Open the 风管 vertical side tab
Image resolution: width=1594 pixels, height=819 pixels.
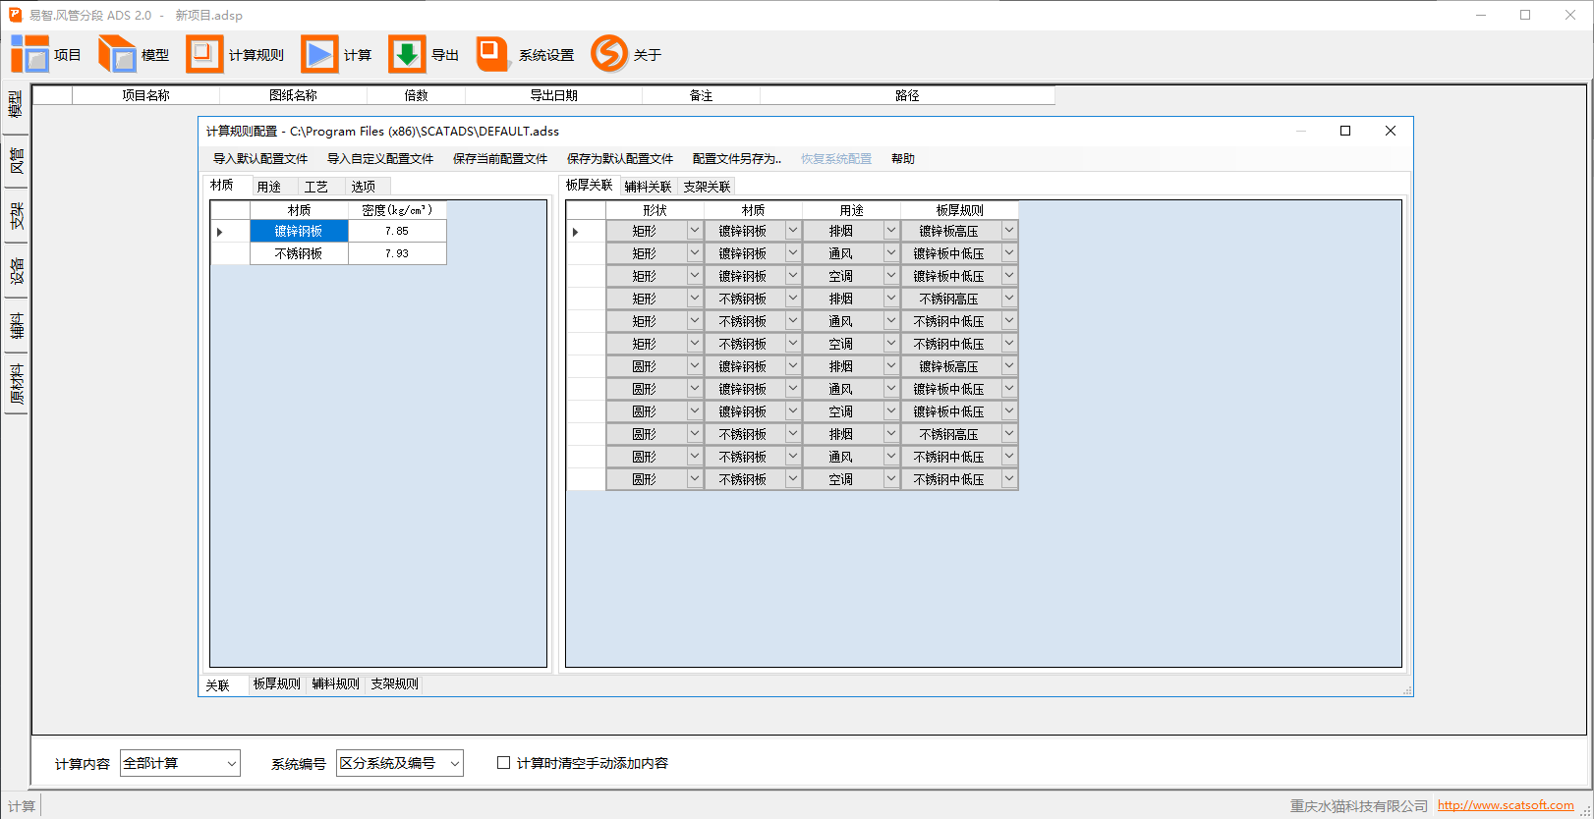click(x=16, y=161)
